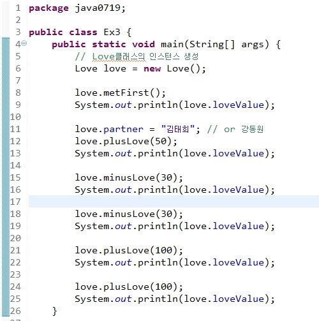This screenshot has width=319, height=321.
Task: Click the comment words '인스턴스 생성'
Action: [174, 57]
